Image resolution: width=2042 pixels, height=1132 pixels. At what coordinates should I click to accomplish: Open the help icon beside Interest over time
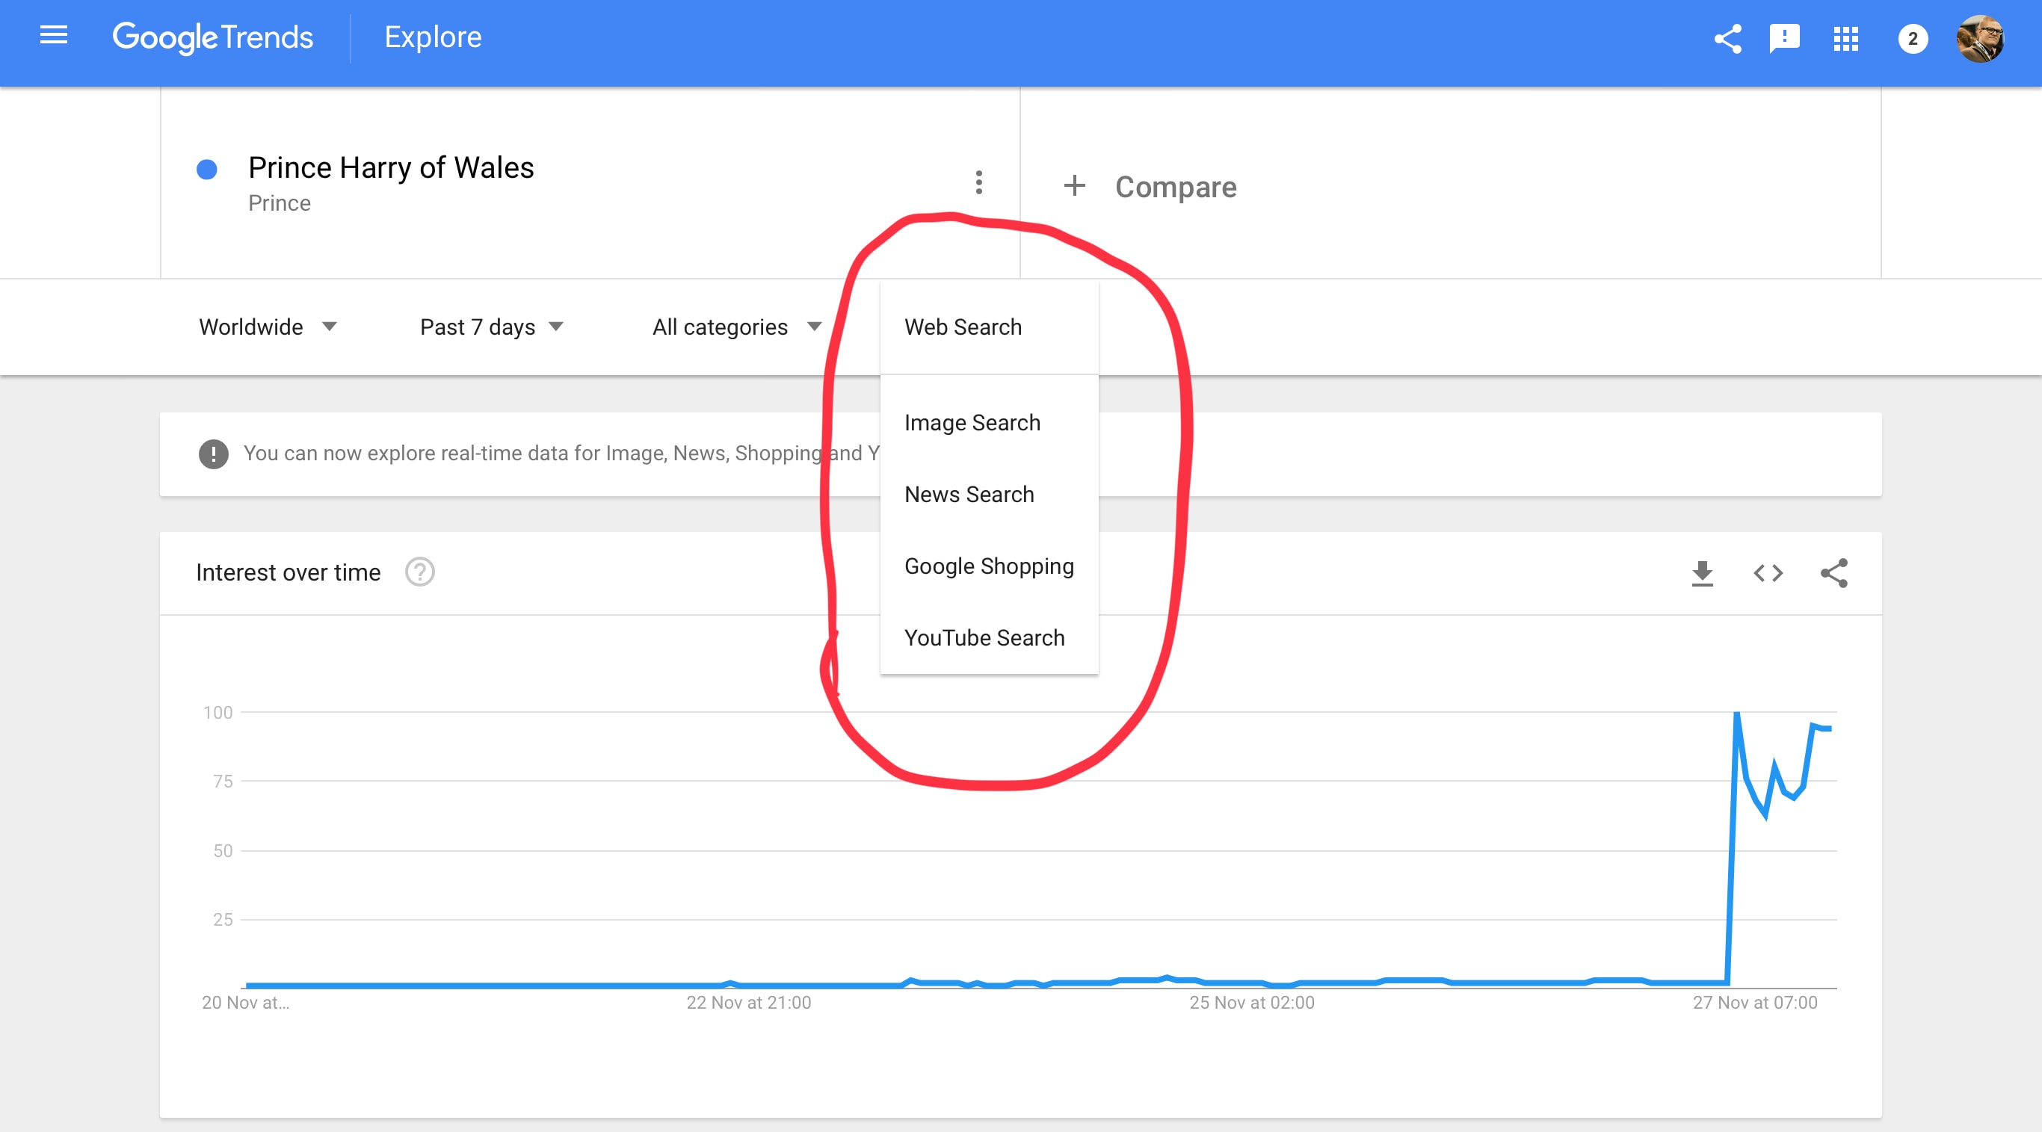pyautogui.click(x=419, y=572)
